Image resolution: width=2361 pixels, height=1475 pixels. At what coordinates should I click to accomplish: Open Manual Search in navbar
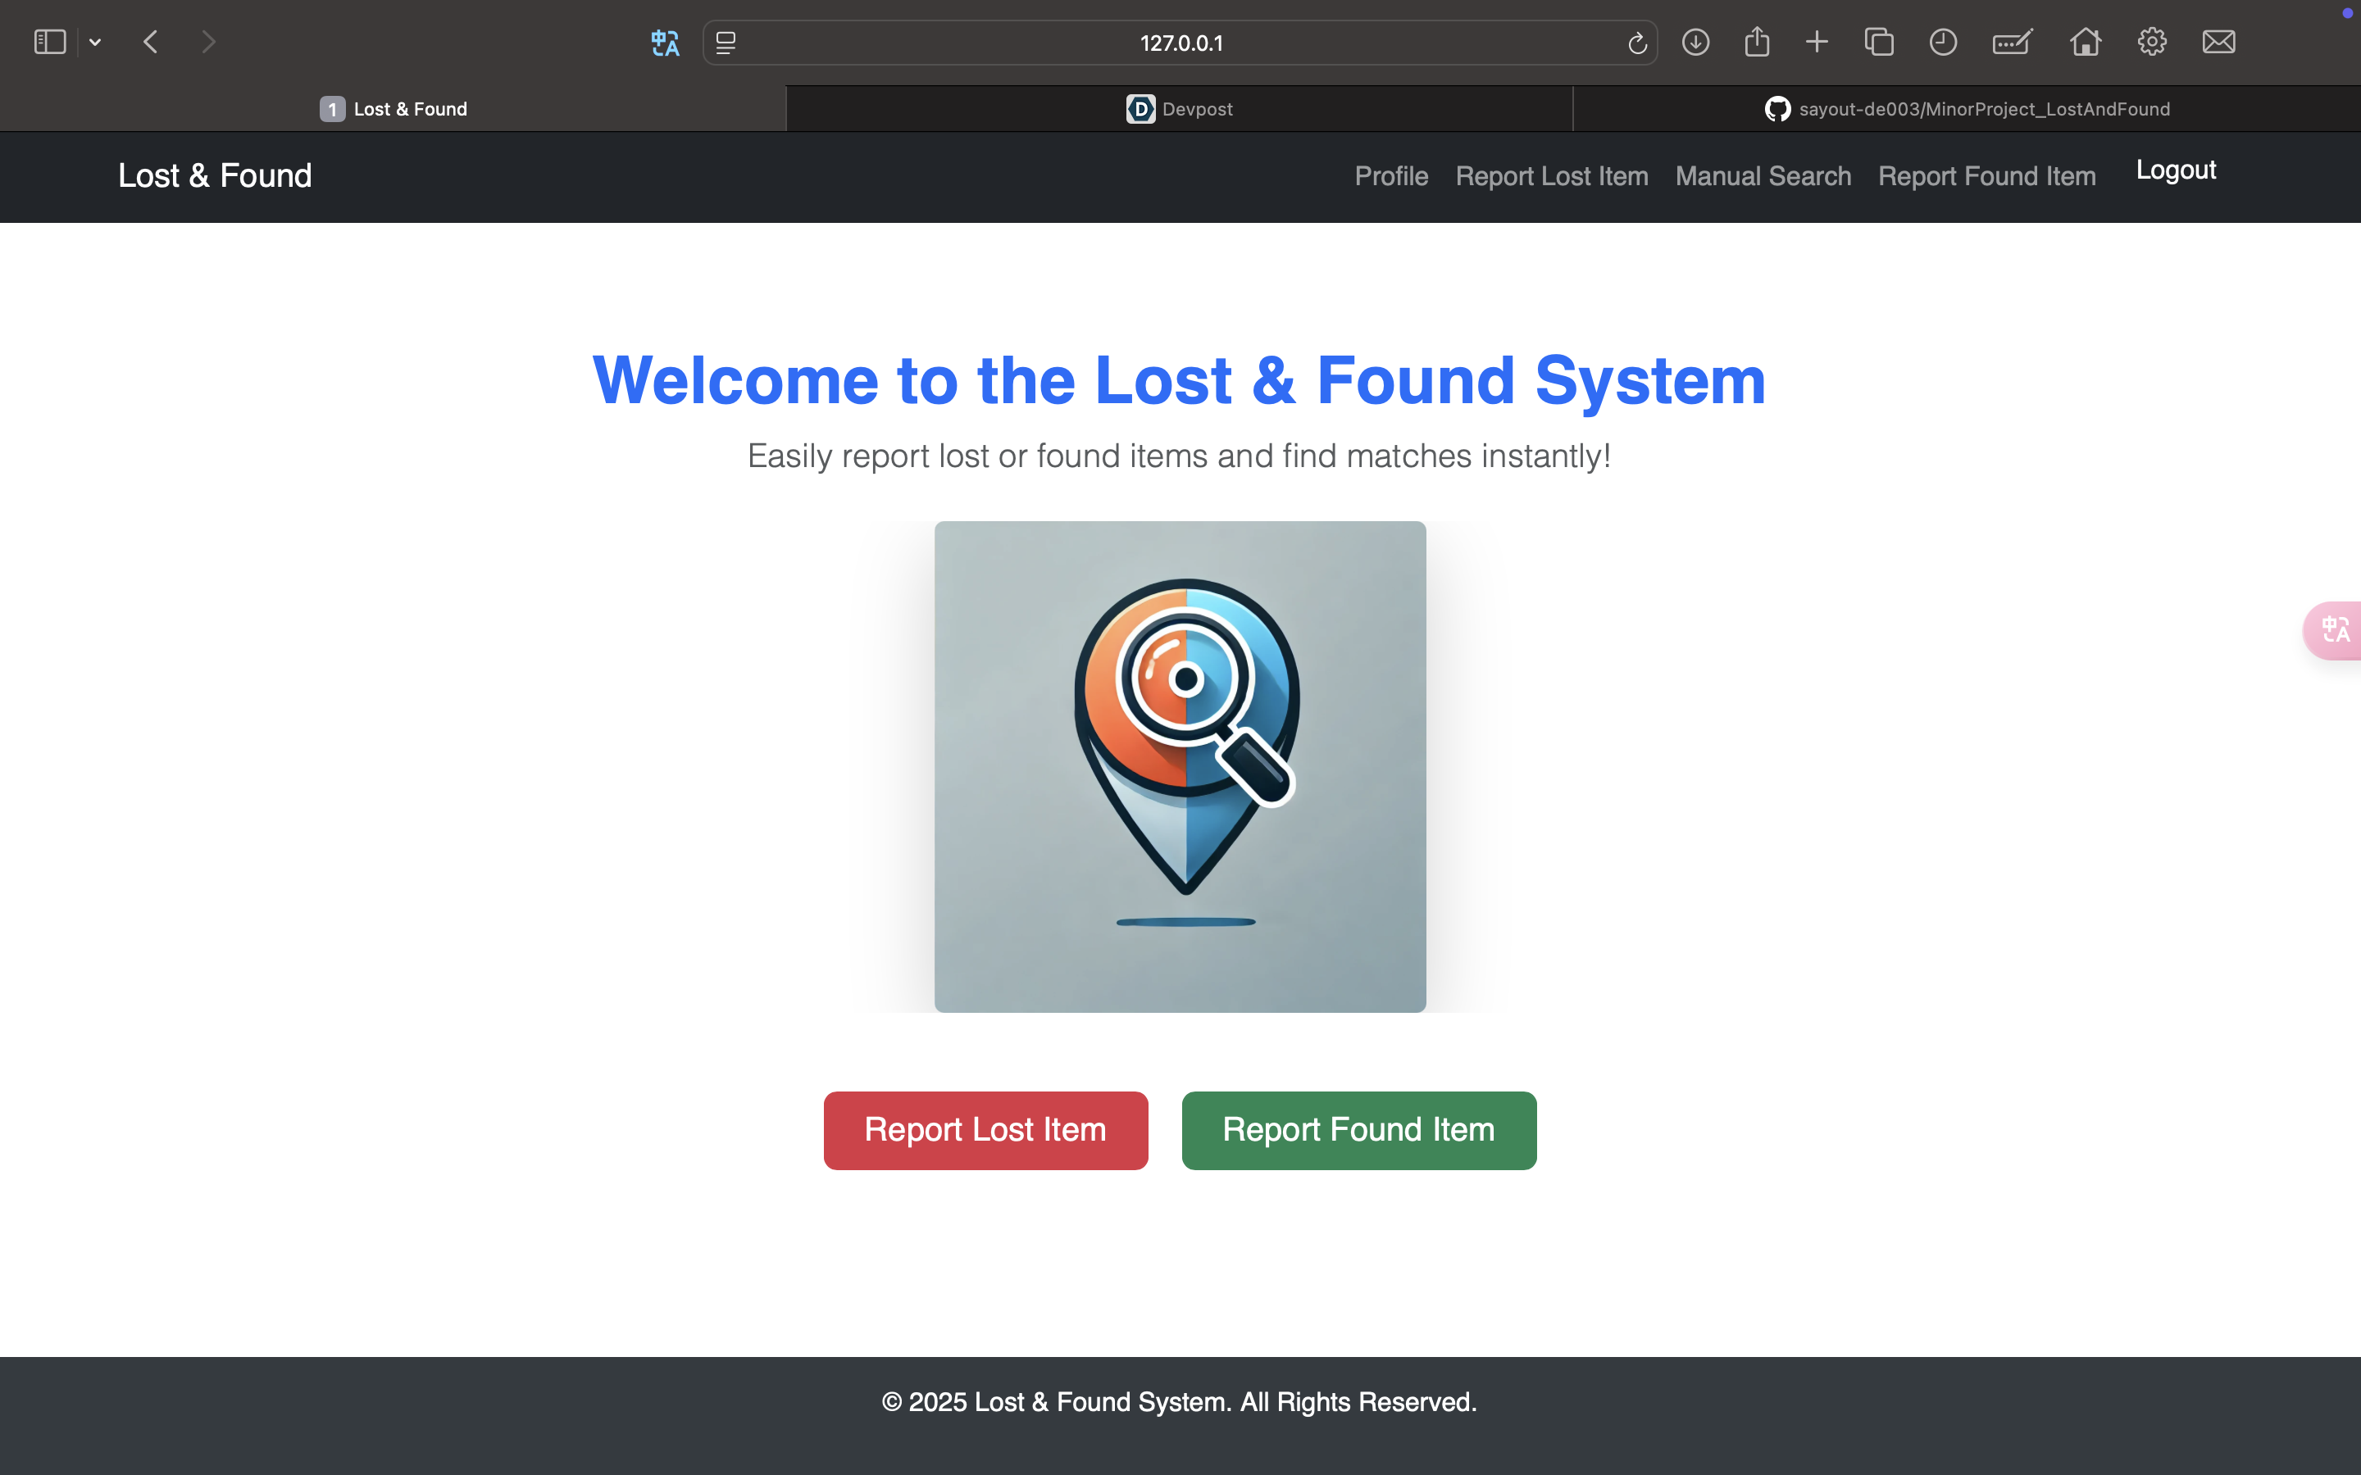(x=1763, y=176)
